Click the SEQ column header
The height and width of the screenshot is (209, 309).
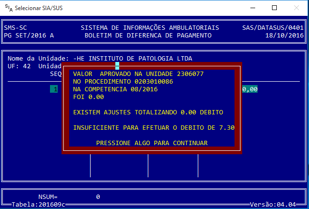[56, 74]
